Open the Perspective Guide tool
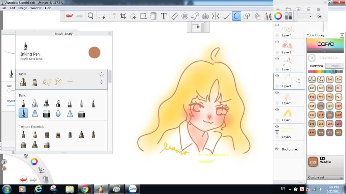Image resolution: width=346 pixels, height=194 pixels. pyautogui.click(x=205, y=16)
